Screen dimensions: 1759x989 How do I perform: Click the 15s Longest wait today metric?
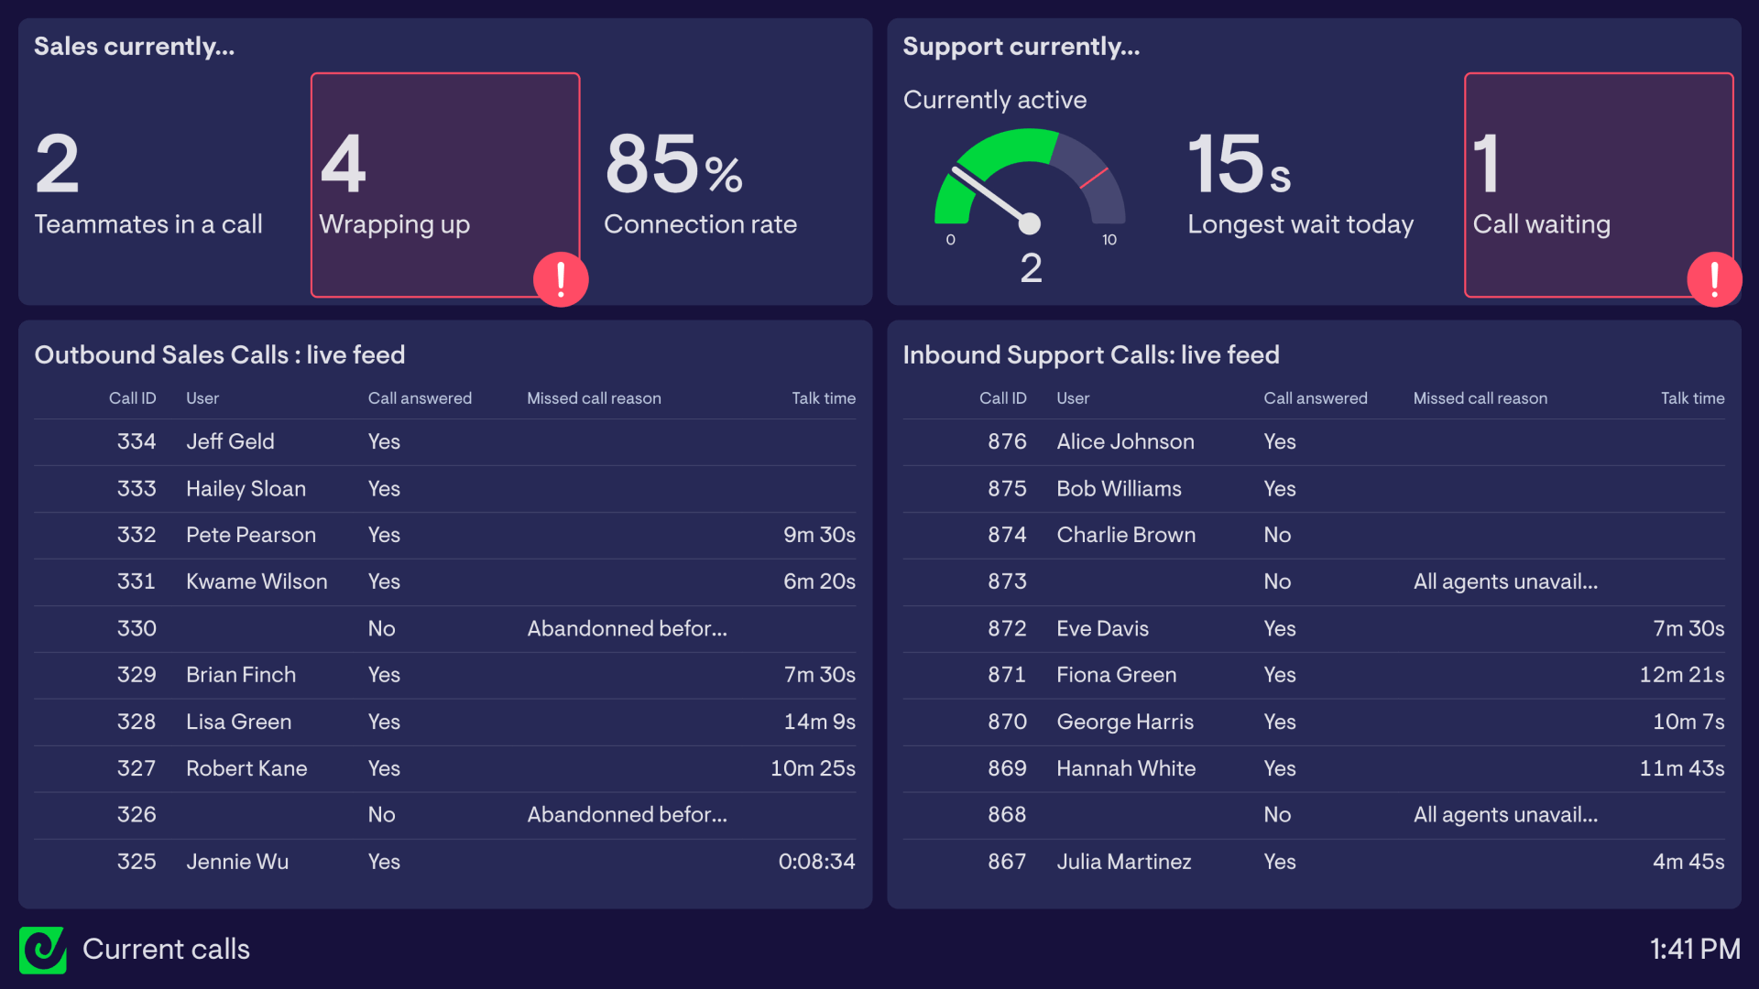(1301, 183)
